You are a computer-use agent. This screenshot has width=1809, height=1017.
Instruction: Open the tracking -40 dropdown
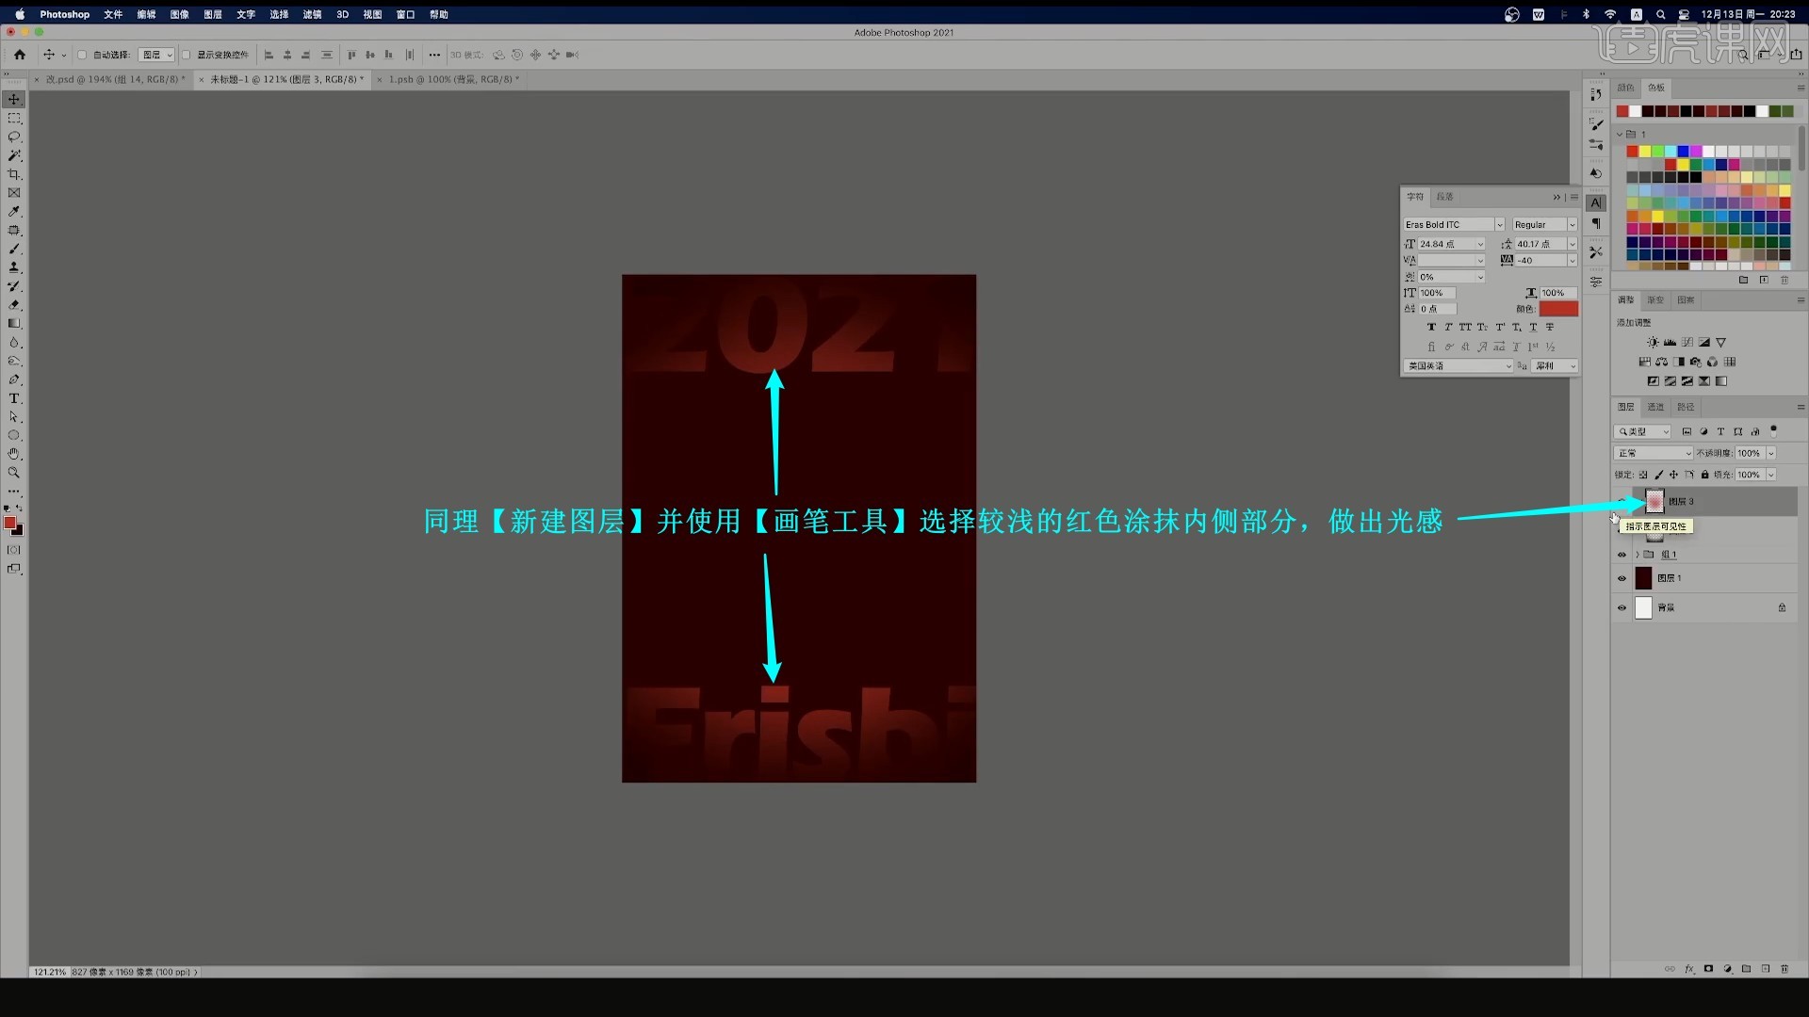[x=1572, y=260]
